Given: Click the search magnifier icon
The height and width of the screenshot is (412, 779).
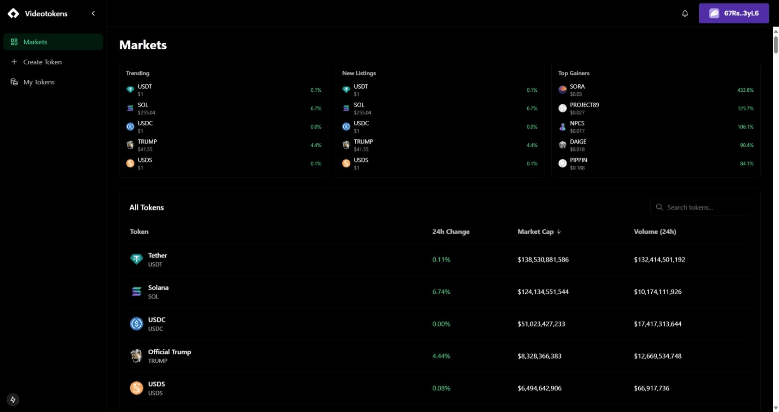Looking at the screenshot, I should click(659, 207).
